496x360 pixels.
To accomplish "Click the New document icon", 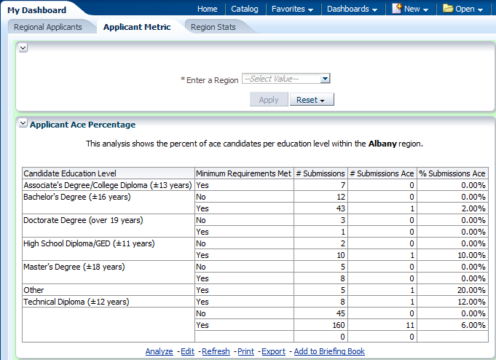I will (397, 9).
